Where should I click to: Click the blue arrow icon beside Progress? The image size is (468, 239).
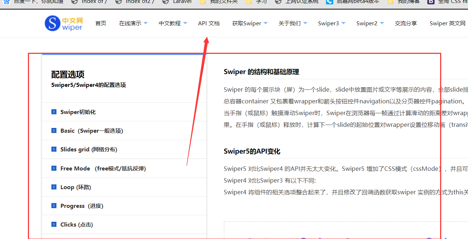tap(54, 206)
